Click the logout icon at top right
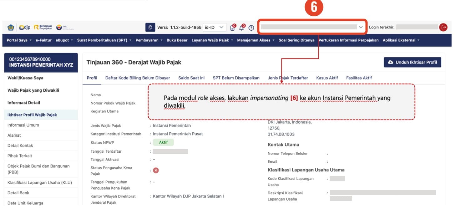The image size is (456, 219). click(444, 27)
